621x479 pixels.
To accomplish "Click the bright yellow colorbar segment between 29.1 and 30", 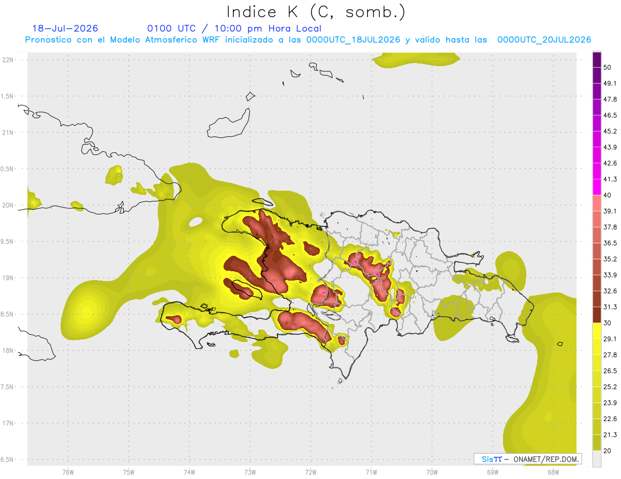I will point(597,331).
